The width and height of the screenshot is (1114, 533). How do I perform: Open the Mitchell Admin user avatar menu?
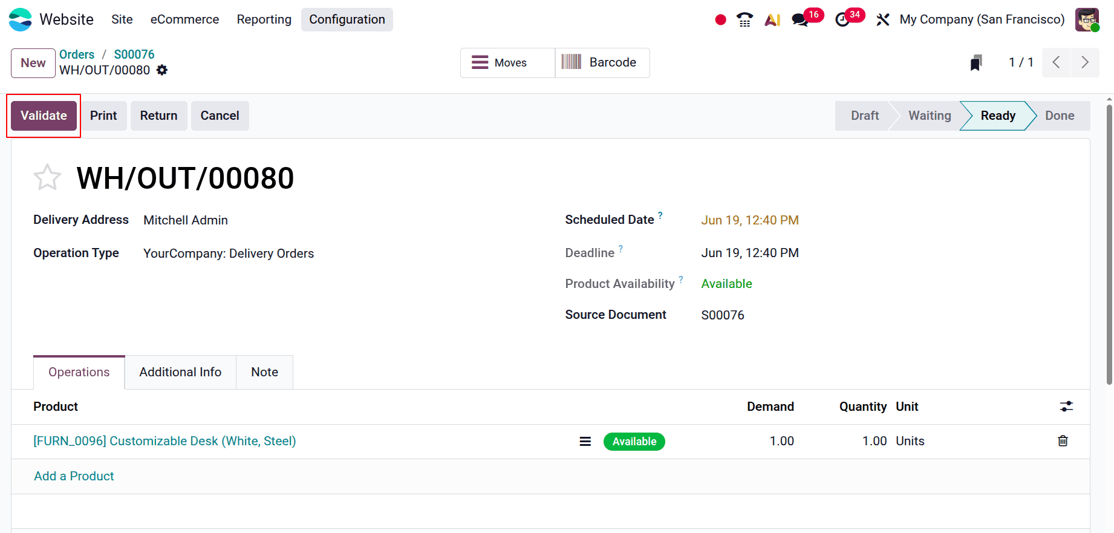(x=1087, y=19)
